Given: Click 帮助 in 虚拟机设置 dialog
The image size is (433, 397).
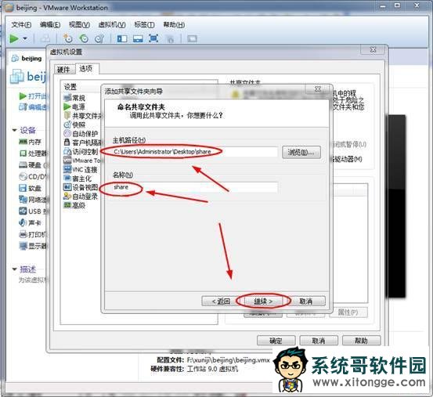Looking at the screenshot, I should click(361, 341).
